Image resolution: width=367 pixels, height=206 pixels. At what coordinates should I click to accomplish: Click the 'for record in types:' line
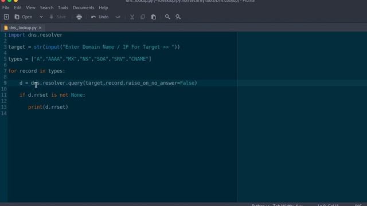point(37,71)
